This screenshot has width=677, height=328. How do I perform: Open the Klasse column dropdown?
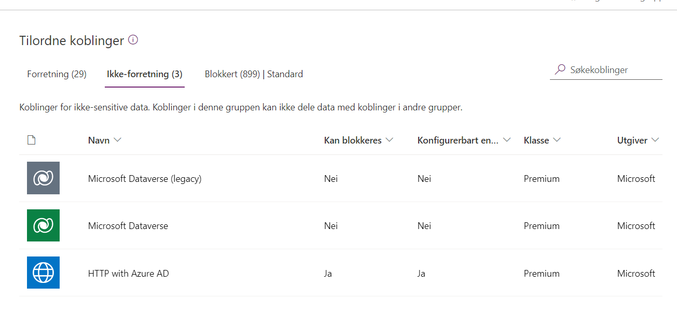pyautogui.click(x=557, y=140)
